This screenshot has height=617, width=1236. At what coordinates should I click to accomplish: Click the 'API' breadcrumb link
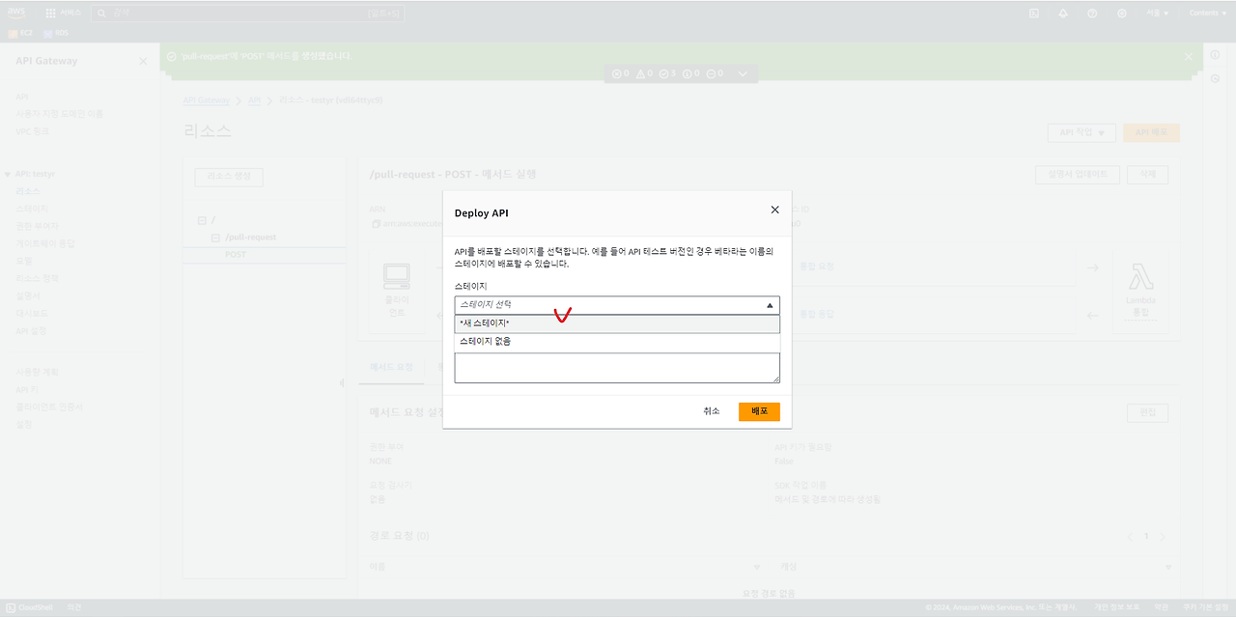(254, 100)
